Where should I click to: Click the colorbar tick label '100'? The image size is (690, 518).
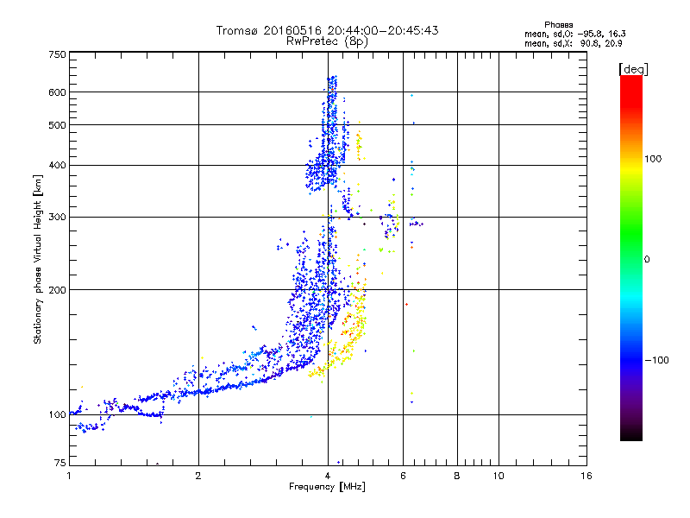pyautogui.click(x=653, y=159)
